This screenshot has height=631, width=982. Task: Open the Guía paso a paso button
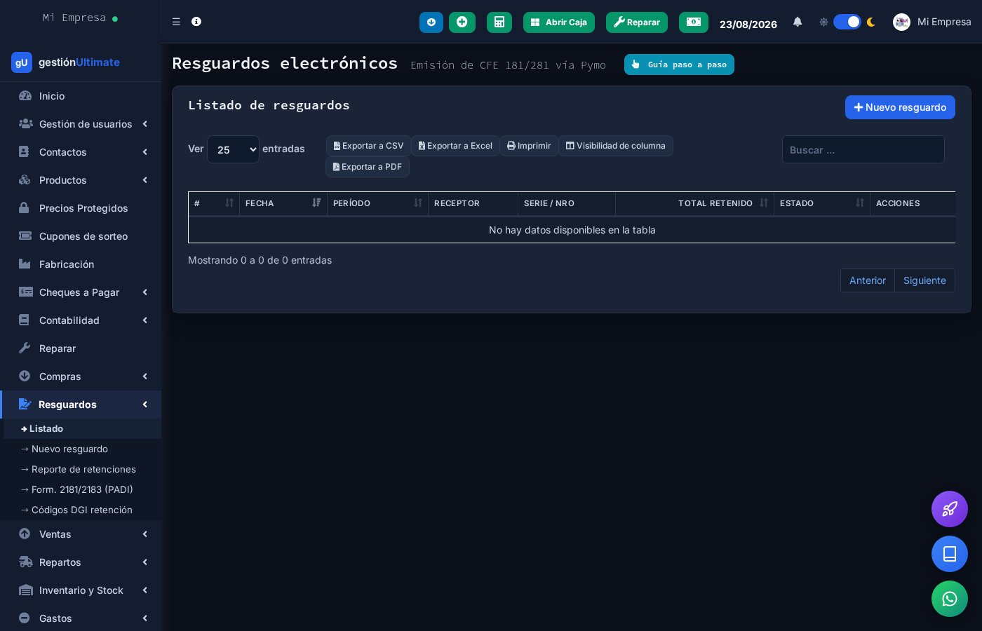(x=679, y=65)
